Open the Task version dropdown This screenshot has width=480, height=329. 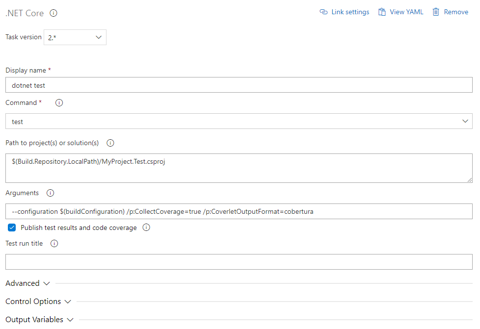point(75,37)
